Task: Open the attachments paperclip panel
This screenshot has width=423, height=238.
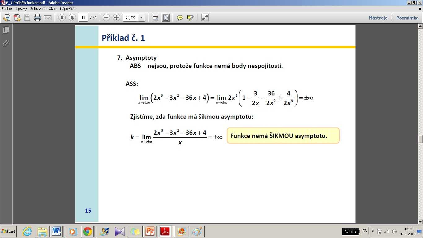Action: click(x=6, y=43)
